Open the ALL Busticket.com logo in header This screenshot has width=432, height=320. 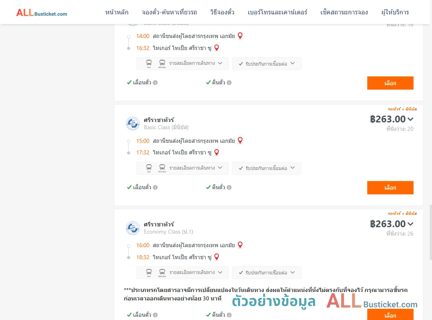point(42,13)
